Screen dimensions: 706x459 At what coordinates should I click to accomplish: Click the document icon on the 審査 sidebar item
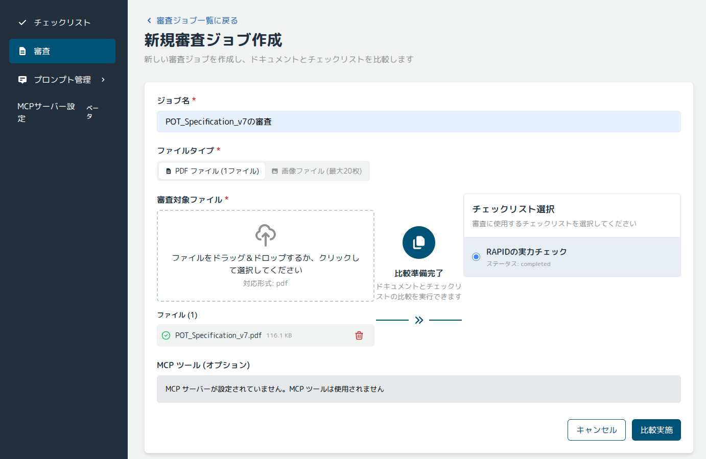[21, 51]
